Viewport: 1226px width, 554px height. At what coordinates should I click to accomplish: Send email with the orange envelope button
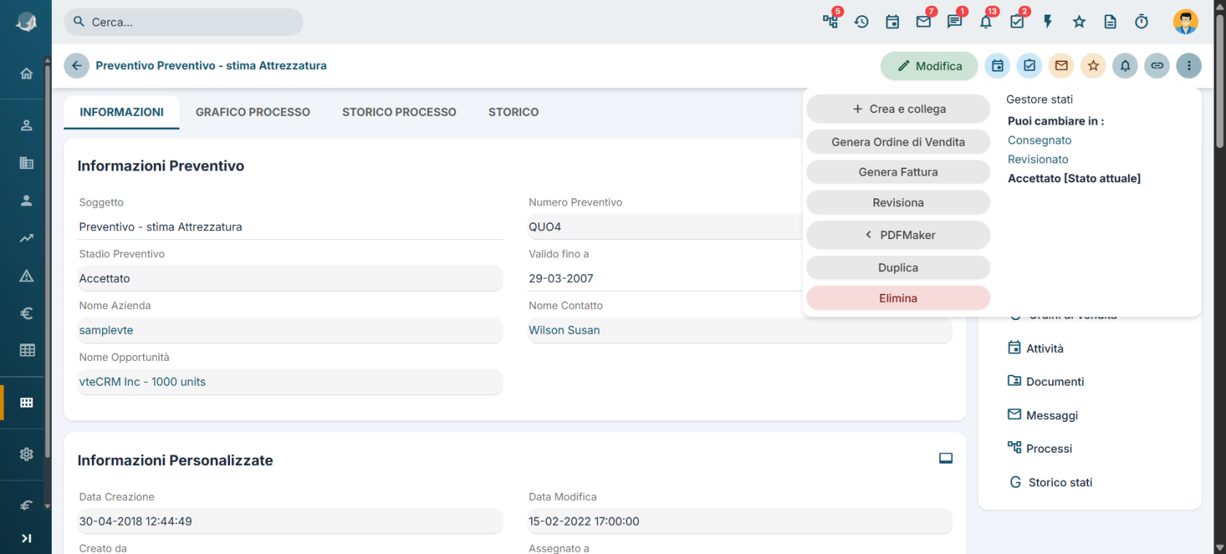(x=1062, y=66)
